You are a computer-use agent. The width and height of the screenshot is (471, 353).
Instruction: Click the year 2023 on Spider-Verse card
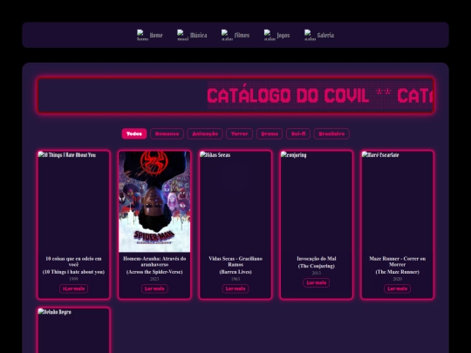[154, 279]
